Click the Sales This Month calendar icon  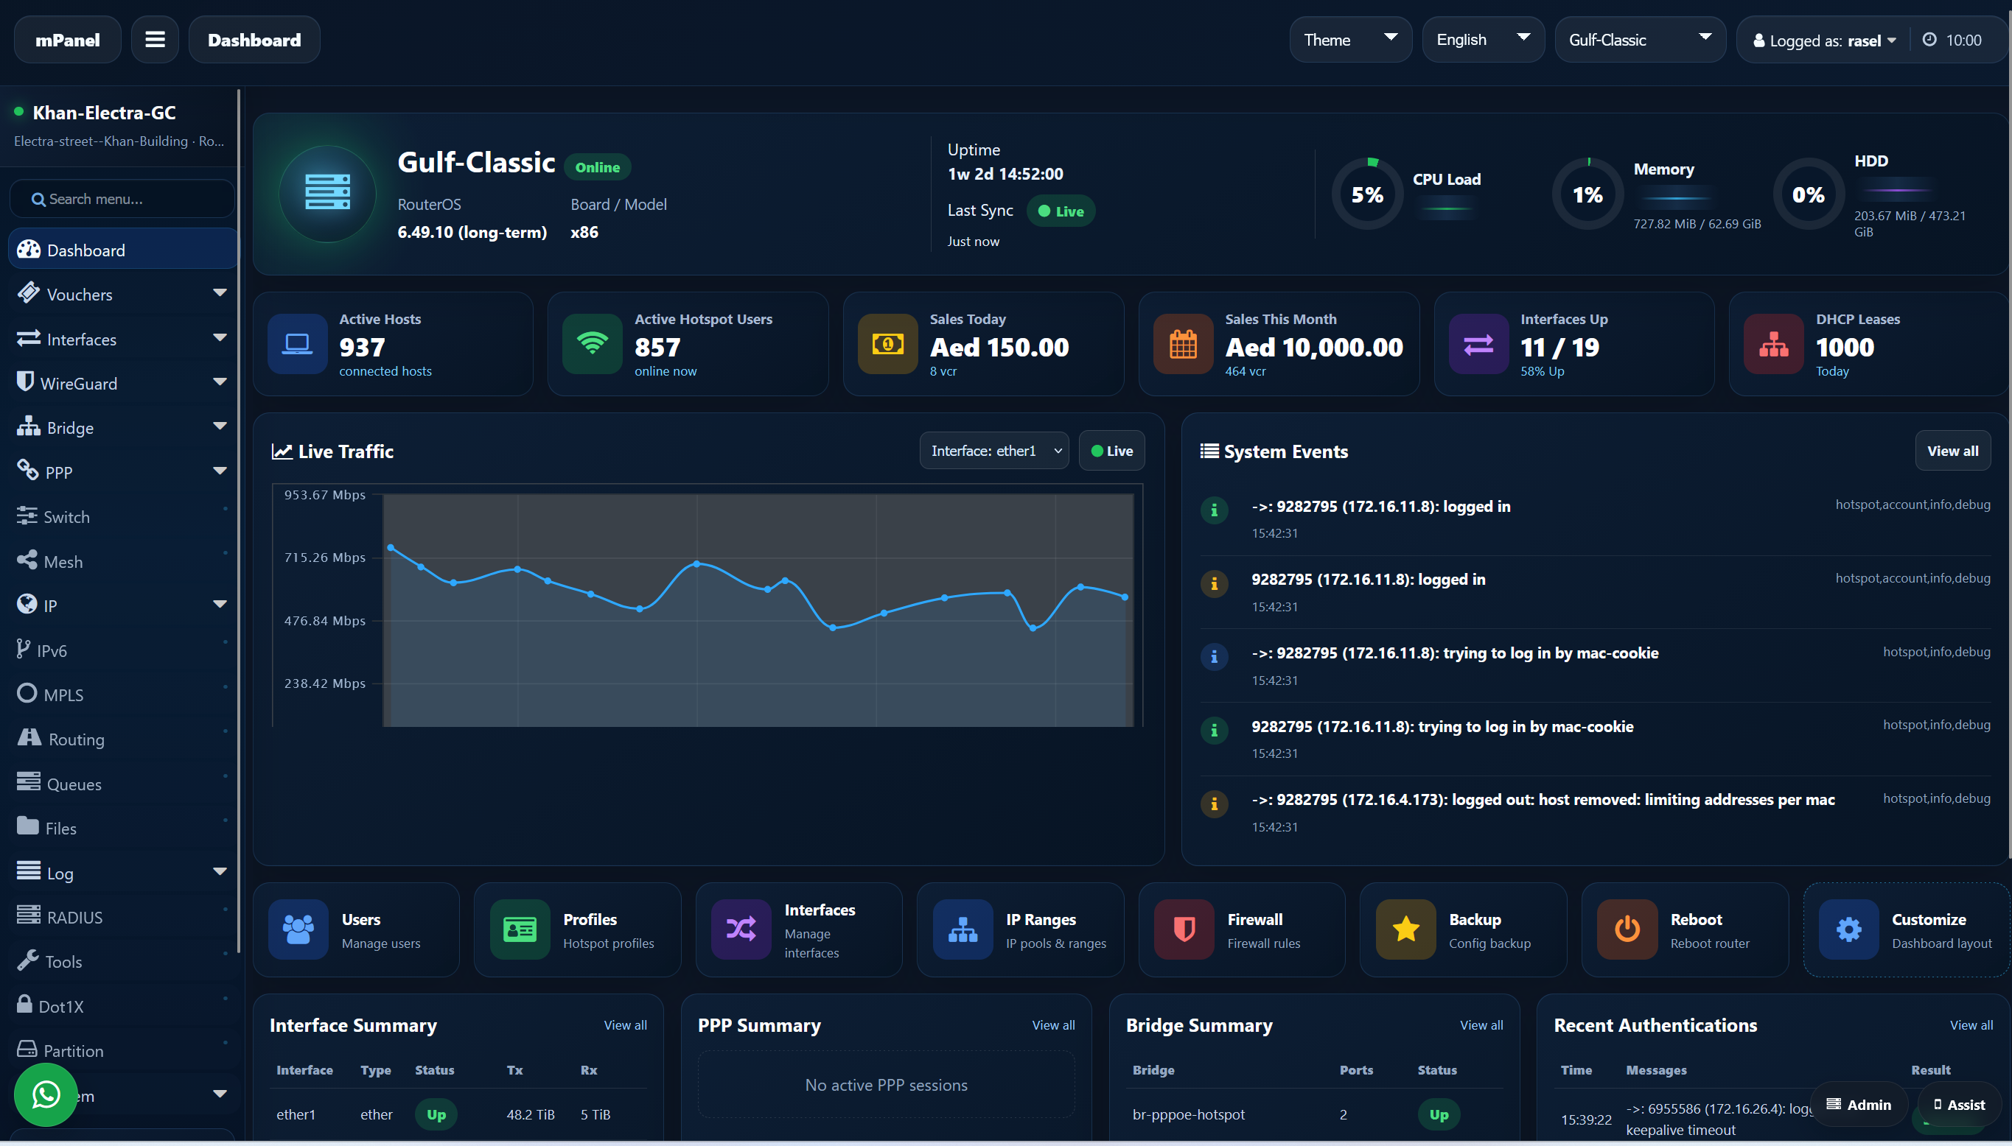point(1183,344)
